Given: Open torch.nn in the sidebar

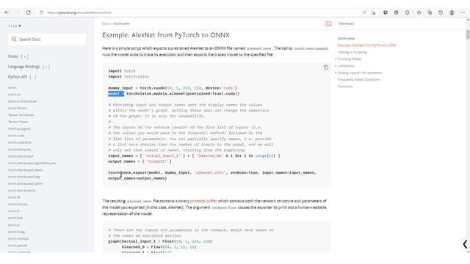Looking at the screenshot, I should pos(15,95).
